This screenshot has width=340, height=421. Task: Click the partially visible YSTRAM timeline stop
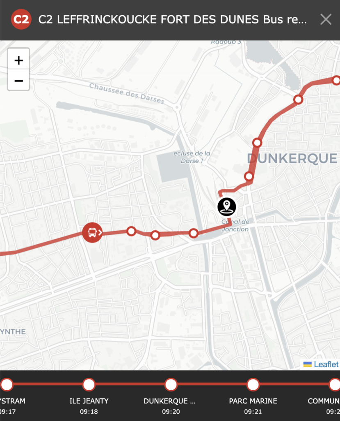[7, 384]
